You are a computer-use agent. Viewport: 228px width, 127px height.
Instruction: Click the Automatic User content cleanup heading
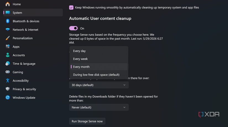100,18
